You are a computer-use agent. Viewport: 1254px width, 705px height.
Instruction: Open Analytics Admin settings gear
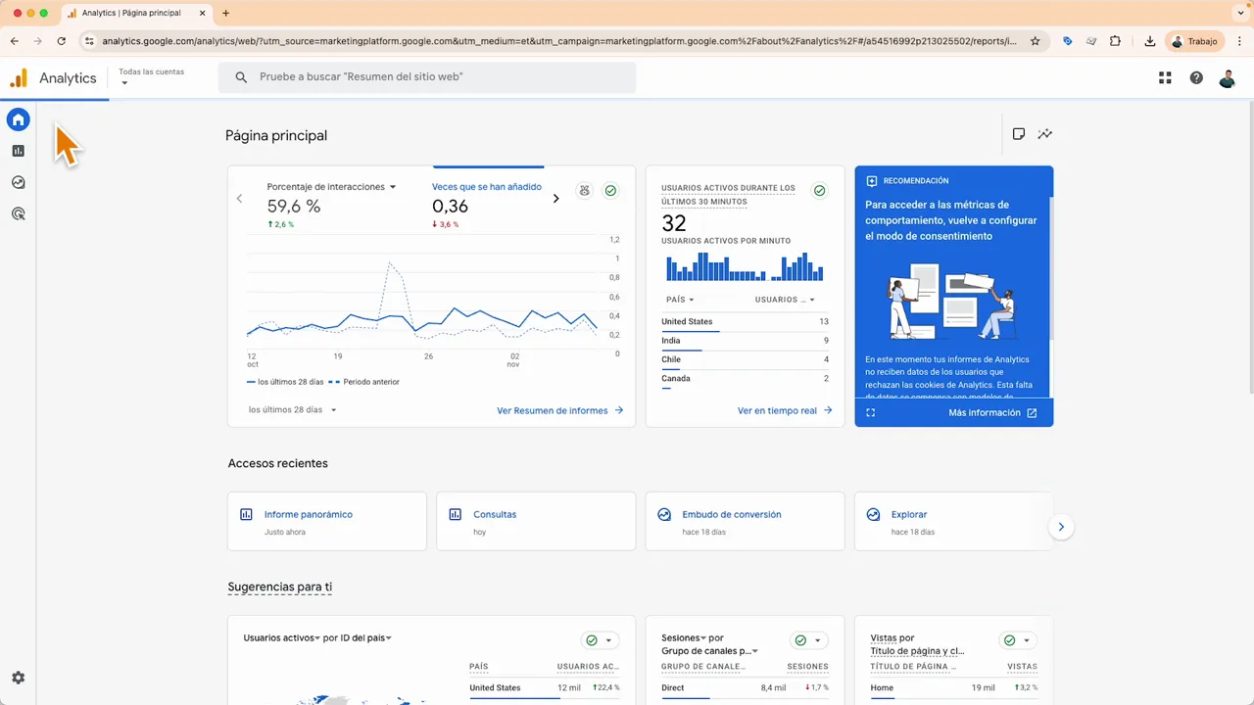click(18, 677)
